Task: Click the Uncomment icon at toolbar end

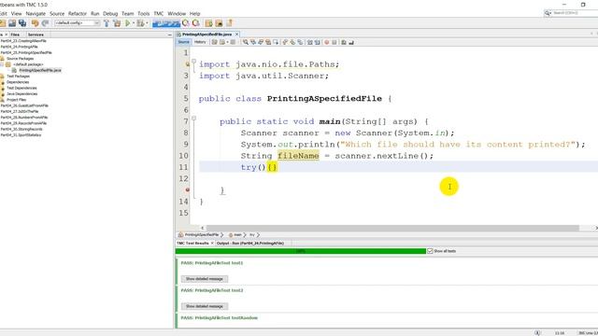Action: pyautogui.click(x=351, y=42)
